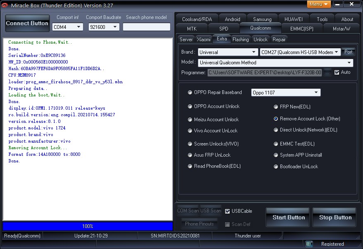Switch to the HUAWEI tab
Screen dimensions: 363x249
pyautogui.click(x=293, y=19)
